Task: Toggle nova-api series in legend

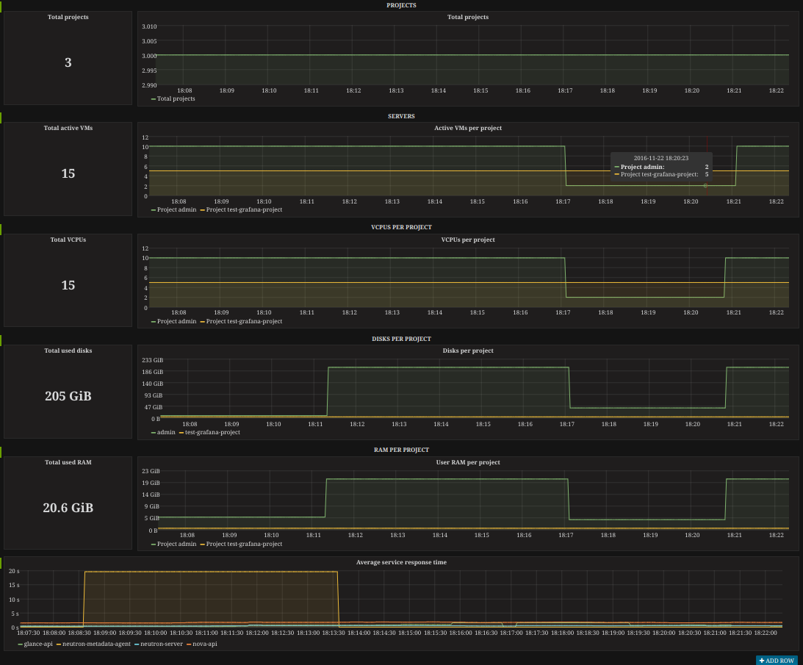Action: click(205, 644)
